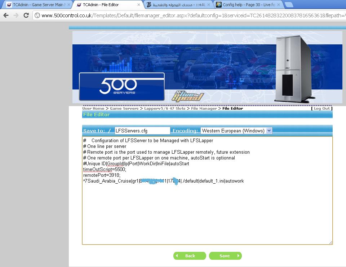Click the browser Forward arrow icon

tap(16, 15)
